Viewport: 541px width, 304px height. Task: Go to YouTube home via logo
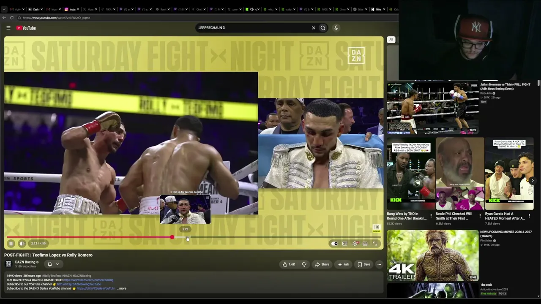pos(26,28)
